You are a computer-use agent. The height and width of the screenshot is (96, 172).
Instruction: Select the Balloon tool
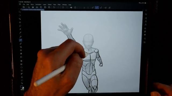[22, 80]
